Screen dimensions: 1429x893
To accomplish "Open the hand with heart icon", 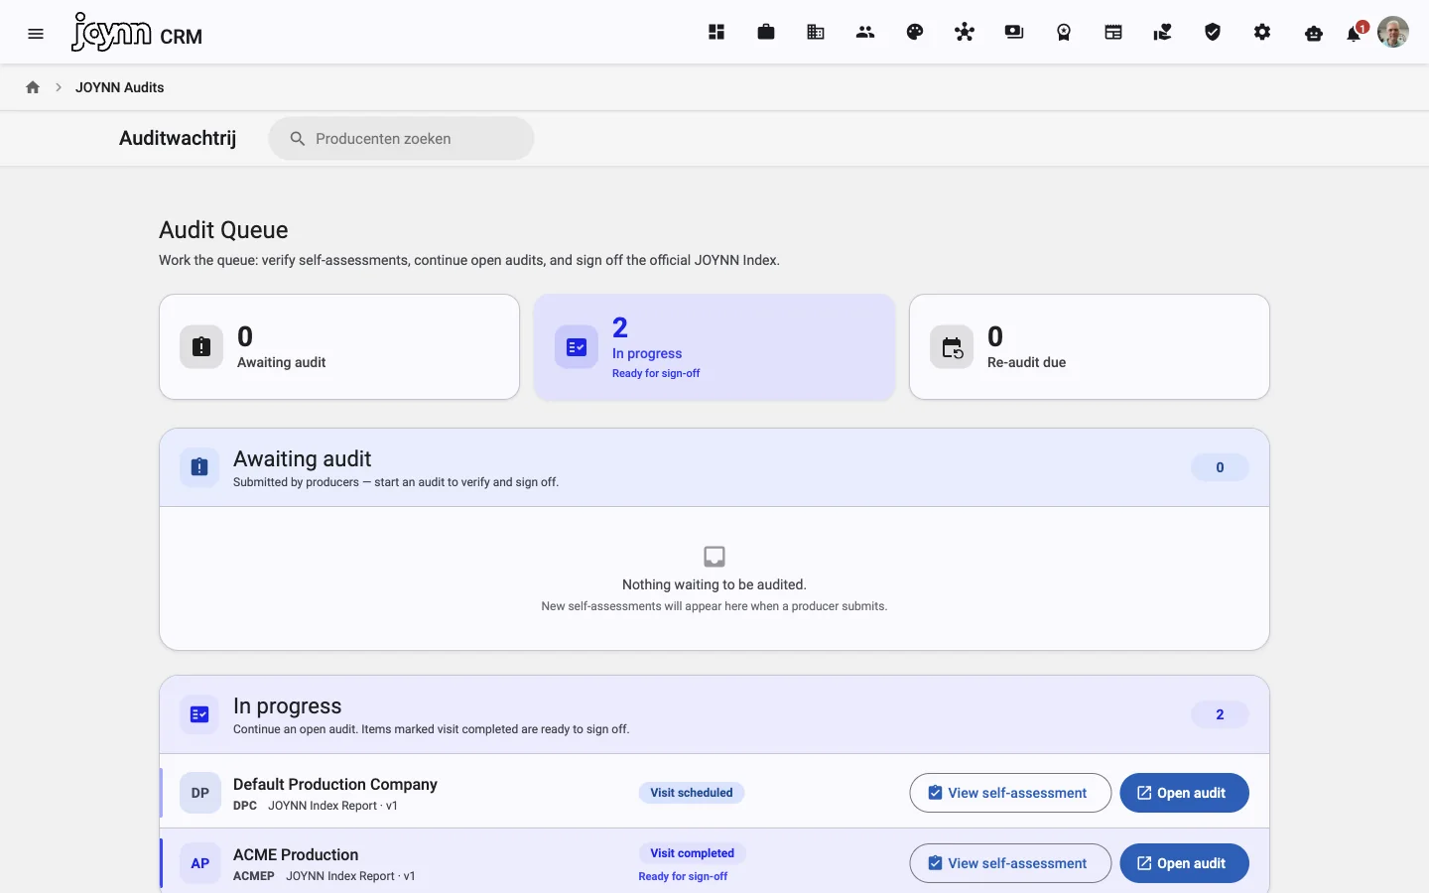I will click(1163, 33).
